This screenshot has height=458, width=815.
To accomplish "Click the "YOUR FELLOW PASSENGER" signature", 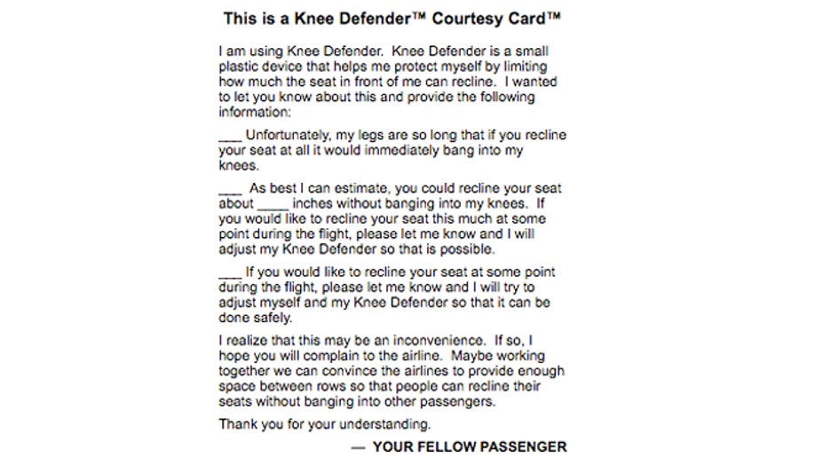I will click(x=470, y=446).
